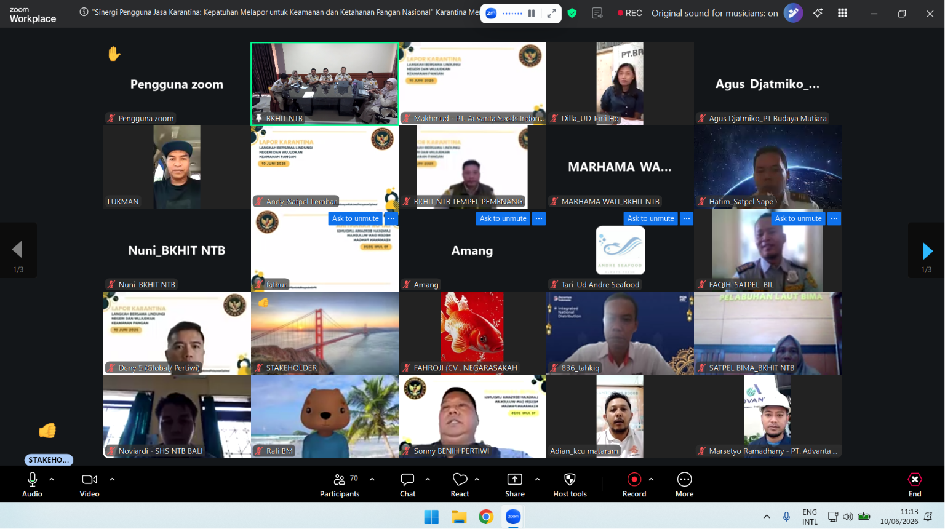Toggle Original sound for musicians
Image resolution: width=945 pixels, height=529 pixels.
coord(715,13)
